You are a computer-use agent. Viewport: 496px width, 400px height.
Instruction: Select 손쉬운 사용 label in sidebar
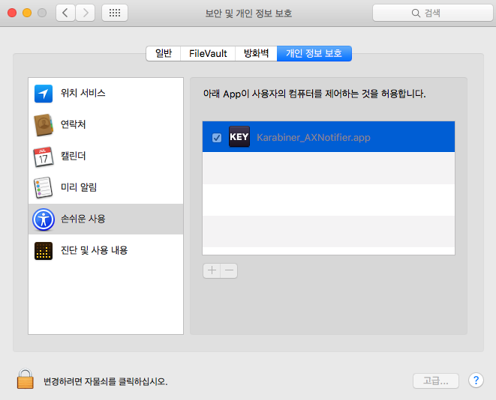click(x=83, y=219)
